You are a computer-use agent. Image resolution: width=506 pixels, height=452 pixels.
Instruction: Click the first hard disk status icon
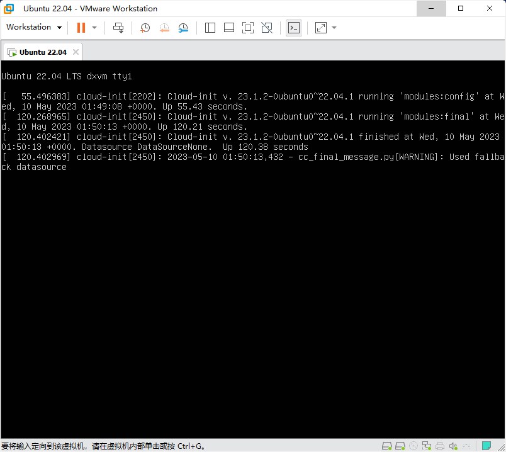click(387, 446)
